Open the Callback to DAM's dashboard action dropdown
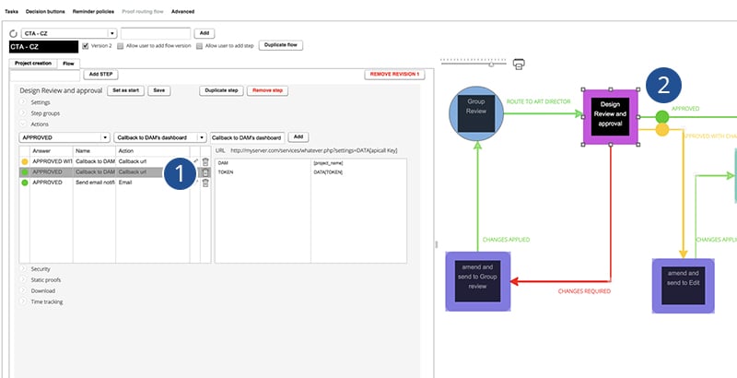 point(159,137)
